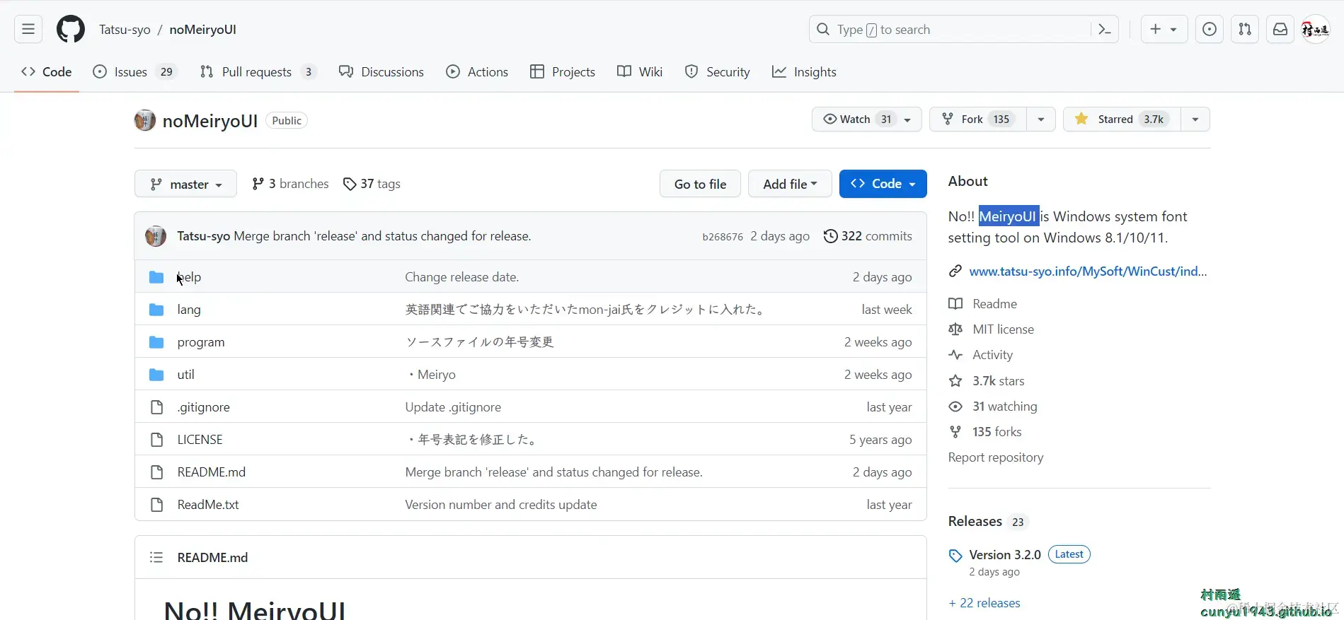This screenshot has width=1344, height=620.
Task: Open the create new plus dropdown
Action: 1164,29
